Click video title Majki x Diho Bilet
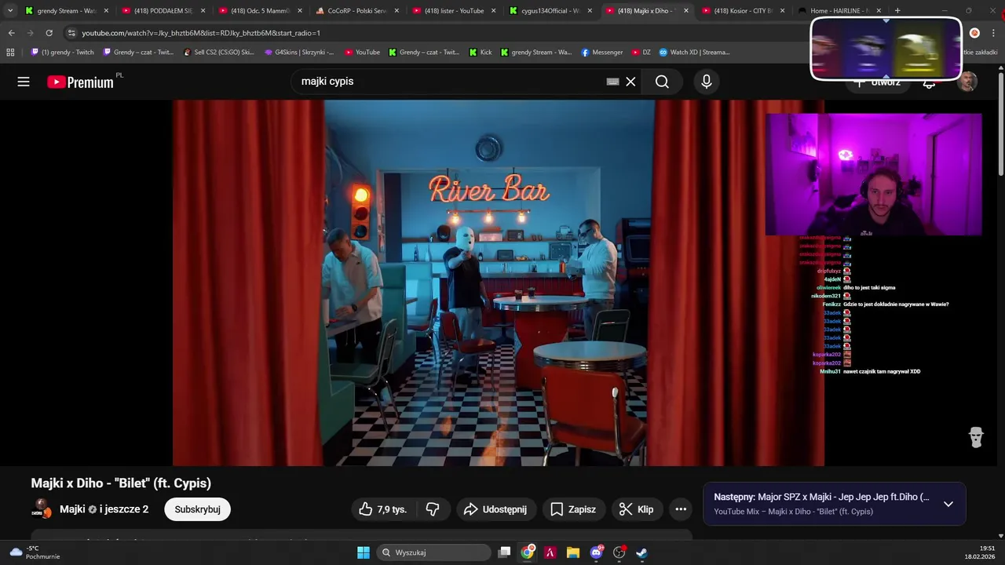1005x565 pixels. (121, 483)
